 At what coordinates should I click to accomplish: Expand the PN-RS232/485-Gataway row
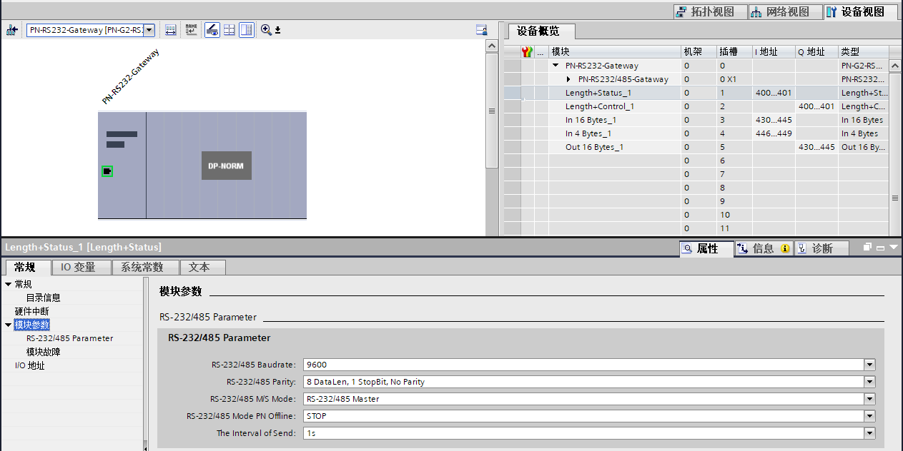click(x=568, y=79)
